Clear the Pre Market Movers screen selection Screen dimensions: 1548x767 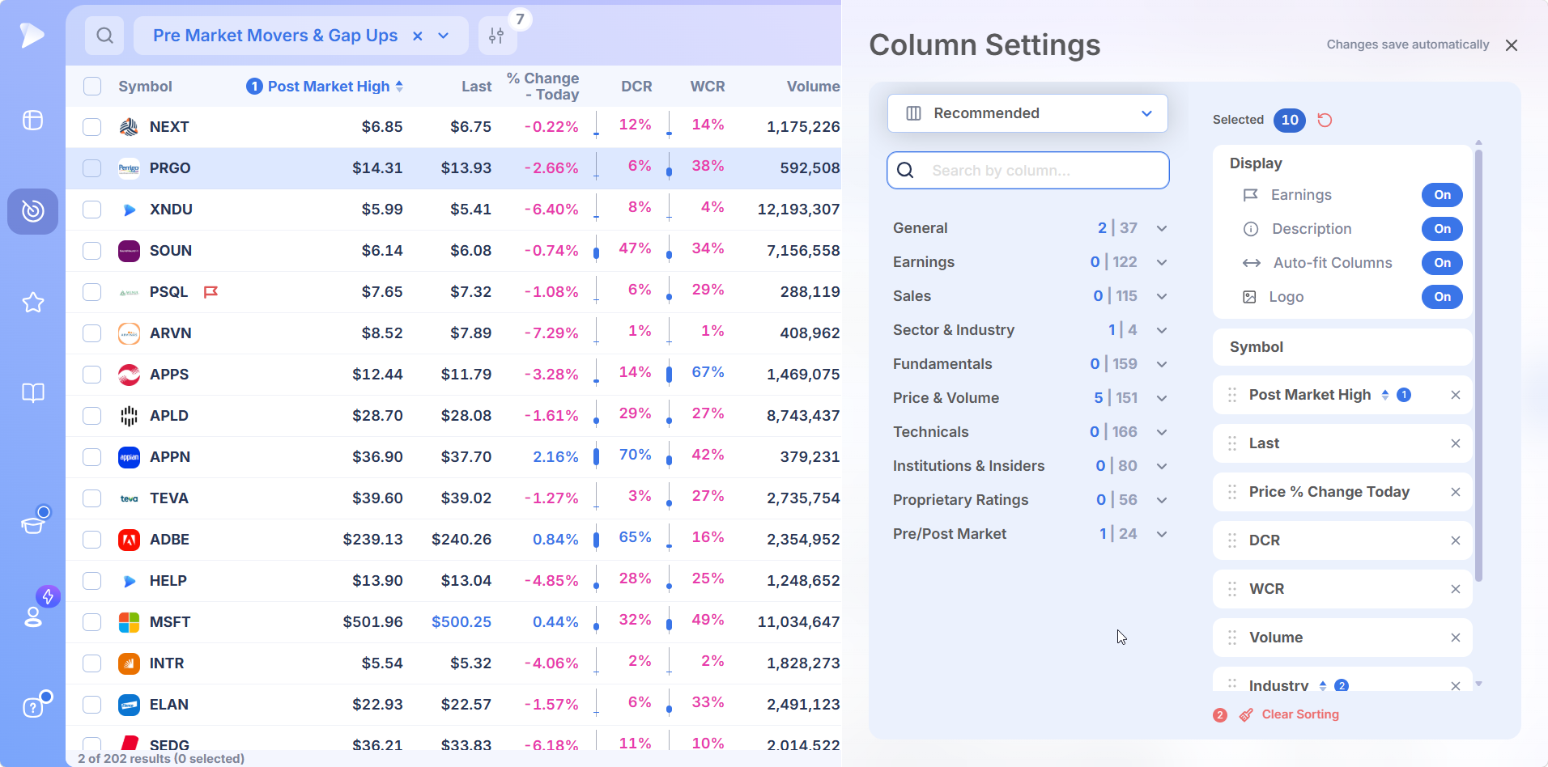[418, 36]
